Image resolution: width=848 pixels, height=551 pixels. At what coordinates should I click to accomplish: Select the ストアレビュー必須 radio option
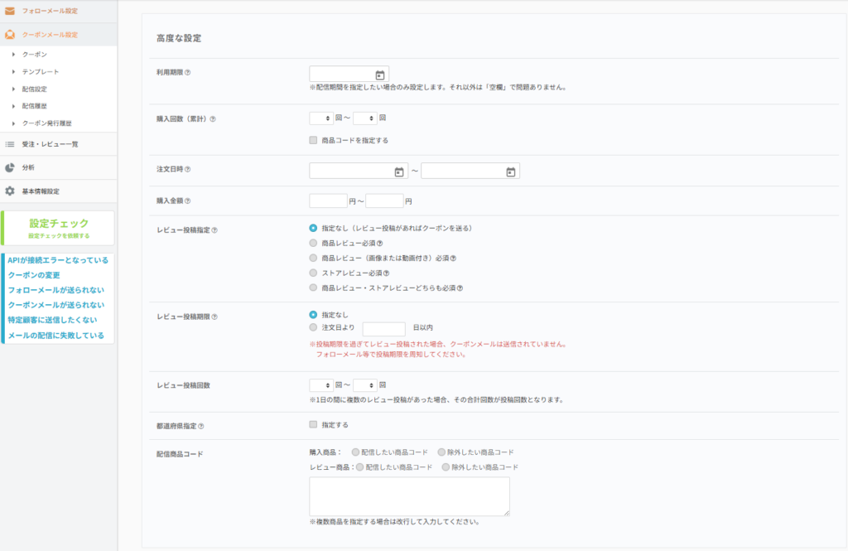(x=313, y=273)
